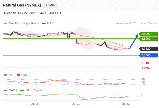Click the RSI legend blue marker
Screen dimensions: 159x108
click(5, 75)
